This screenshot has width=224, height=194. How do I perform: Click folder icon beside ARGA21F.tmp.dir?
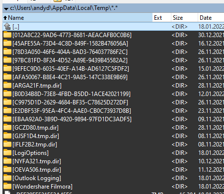pyautogui.click(x=7, y=85)
